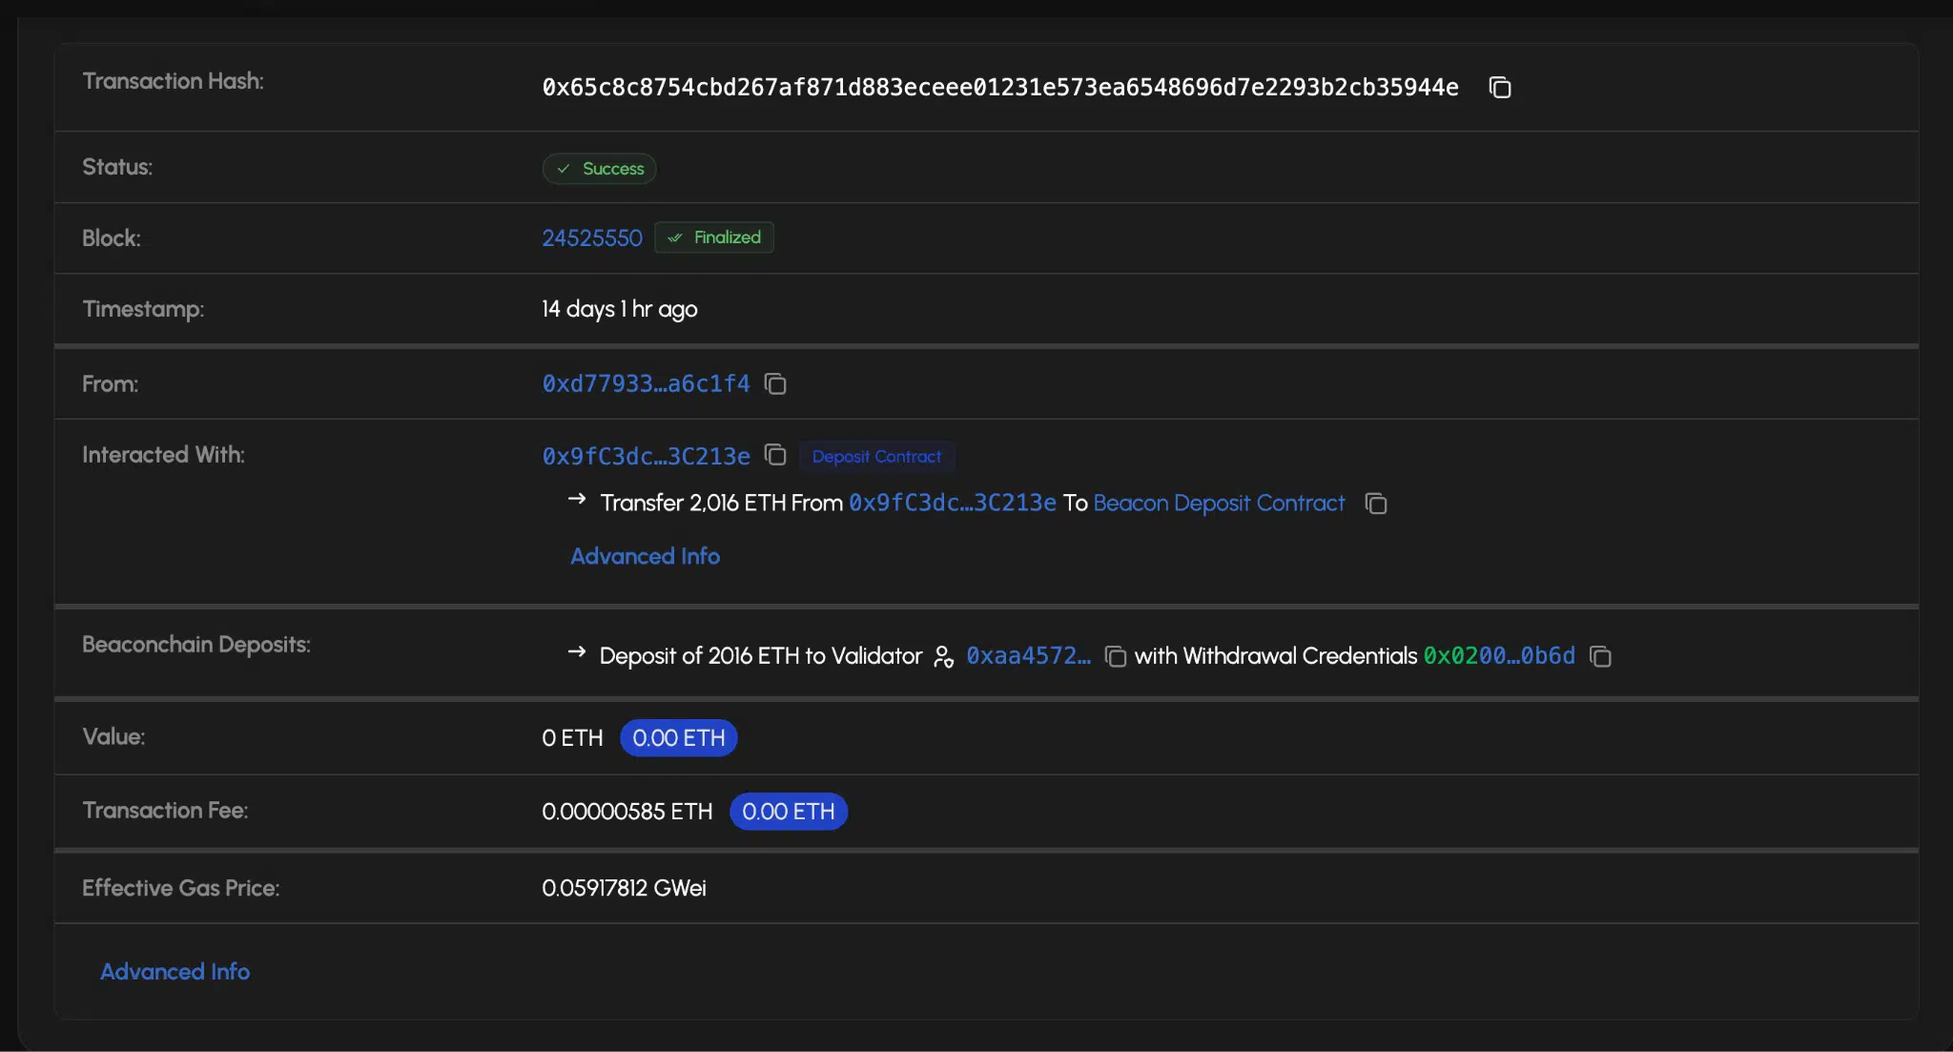Expand Advanced Info under Interacted With
This screenshot has width=1953, height=1052.
pyautogui.click(x=645, y=556)
